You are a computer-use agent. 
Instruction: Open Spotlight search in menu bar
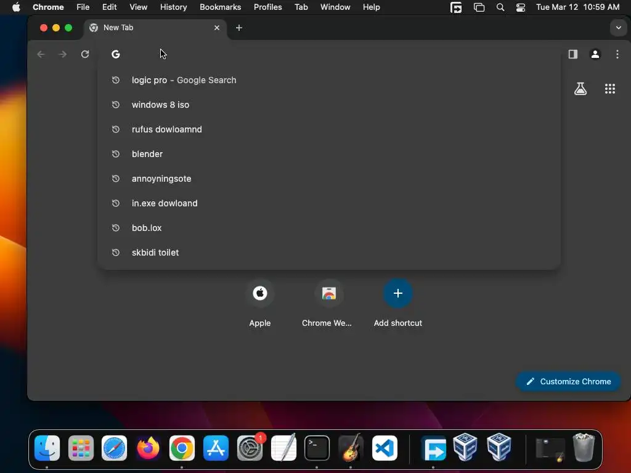(x=500, y=7)
